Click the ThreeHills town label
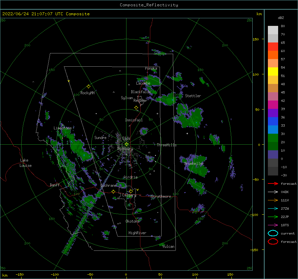Screen dimensions: 298x279 pyautogui.click(x=167, y=145)
